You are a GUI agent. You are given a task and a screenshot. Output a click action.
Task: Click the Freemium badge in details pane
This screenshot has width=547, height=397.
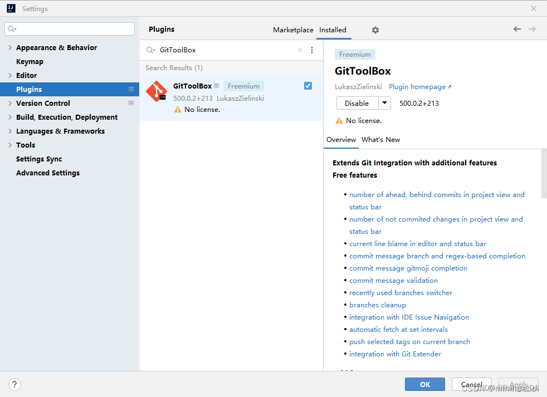(x=355, y=55)
